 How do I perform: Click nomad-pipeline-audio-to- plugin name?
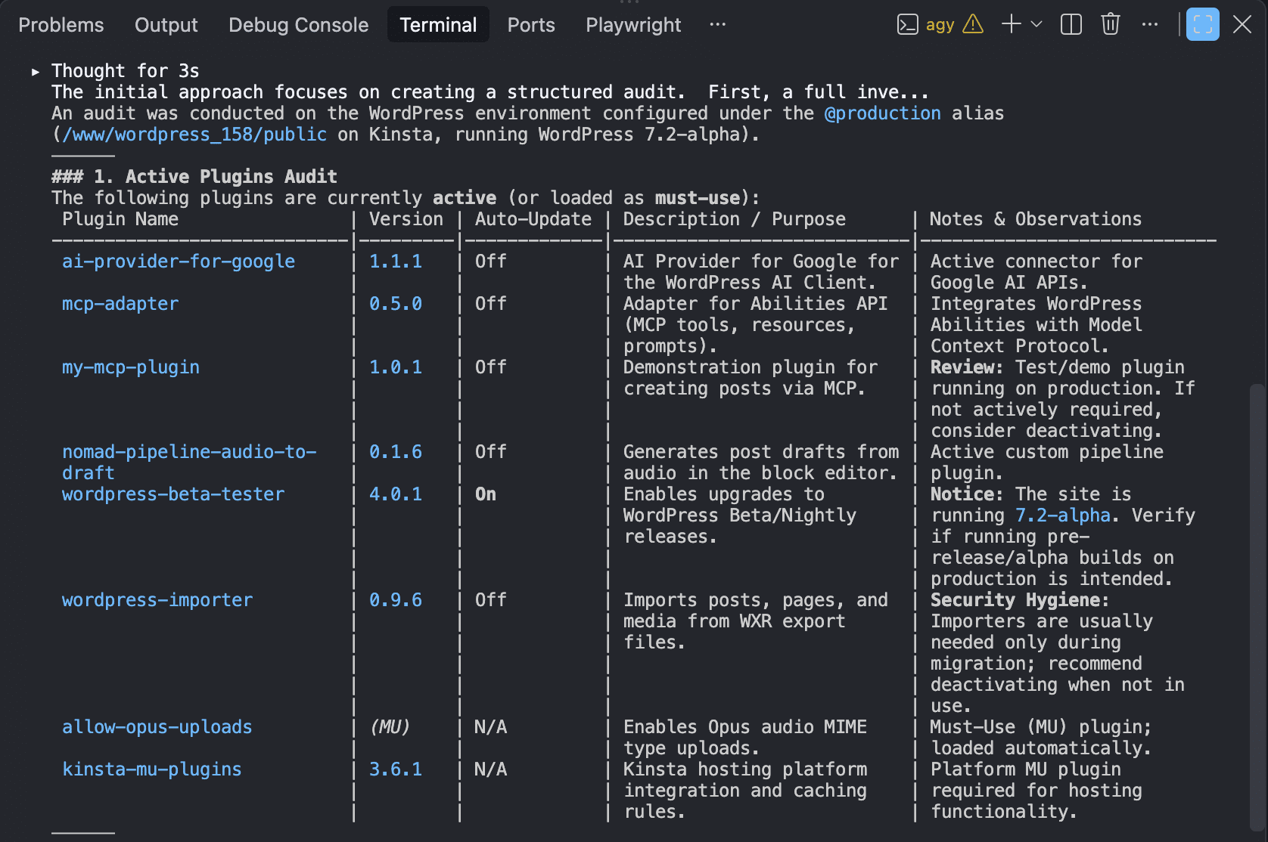189,452
